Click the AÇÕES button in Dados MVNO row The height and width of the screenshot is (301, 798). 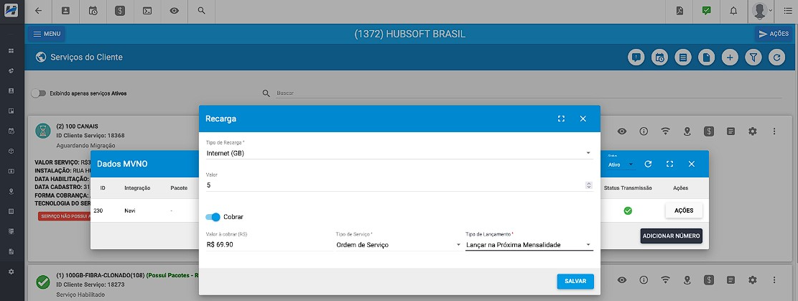[684, 210]
